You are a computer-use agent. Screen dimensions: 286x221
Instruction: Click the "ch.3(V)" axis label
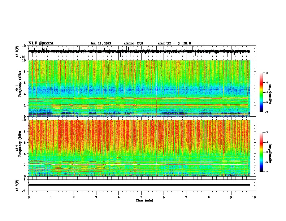click(17, 185)
